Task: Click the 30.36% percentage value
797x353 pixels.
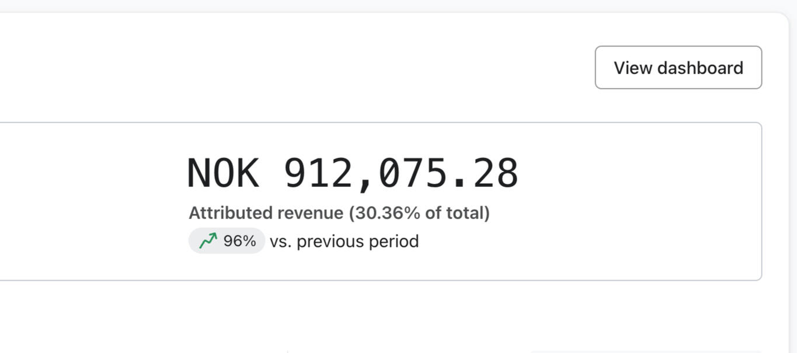Action: pos(388,213)
